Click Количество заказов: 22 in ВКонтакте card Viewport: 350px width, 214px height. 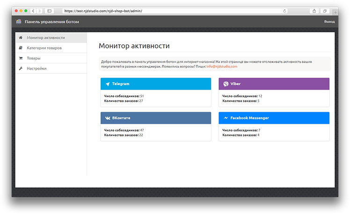point(124,135)
